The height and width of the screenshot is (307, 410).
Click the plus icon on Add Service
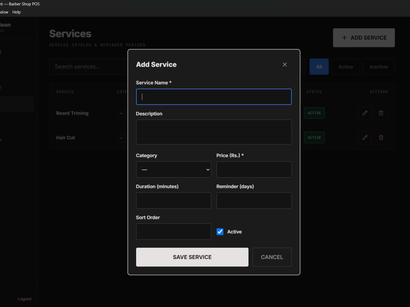344,38
